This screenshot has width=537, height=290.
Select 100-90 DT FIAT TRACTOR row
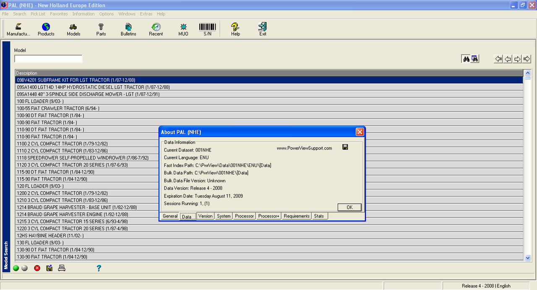pyautogui.click(x=269, y=115)
